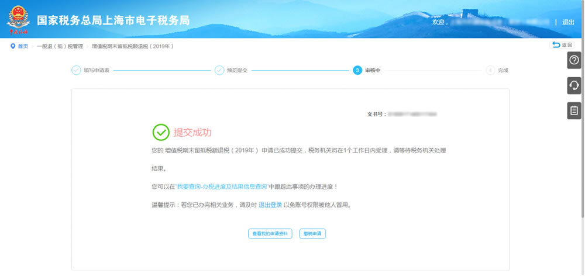585x280 pixels.
Task: Open the help question mark icon
Action: pos(574,60)
